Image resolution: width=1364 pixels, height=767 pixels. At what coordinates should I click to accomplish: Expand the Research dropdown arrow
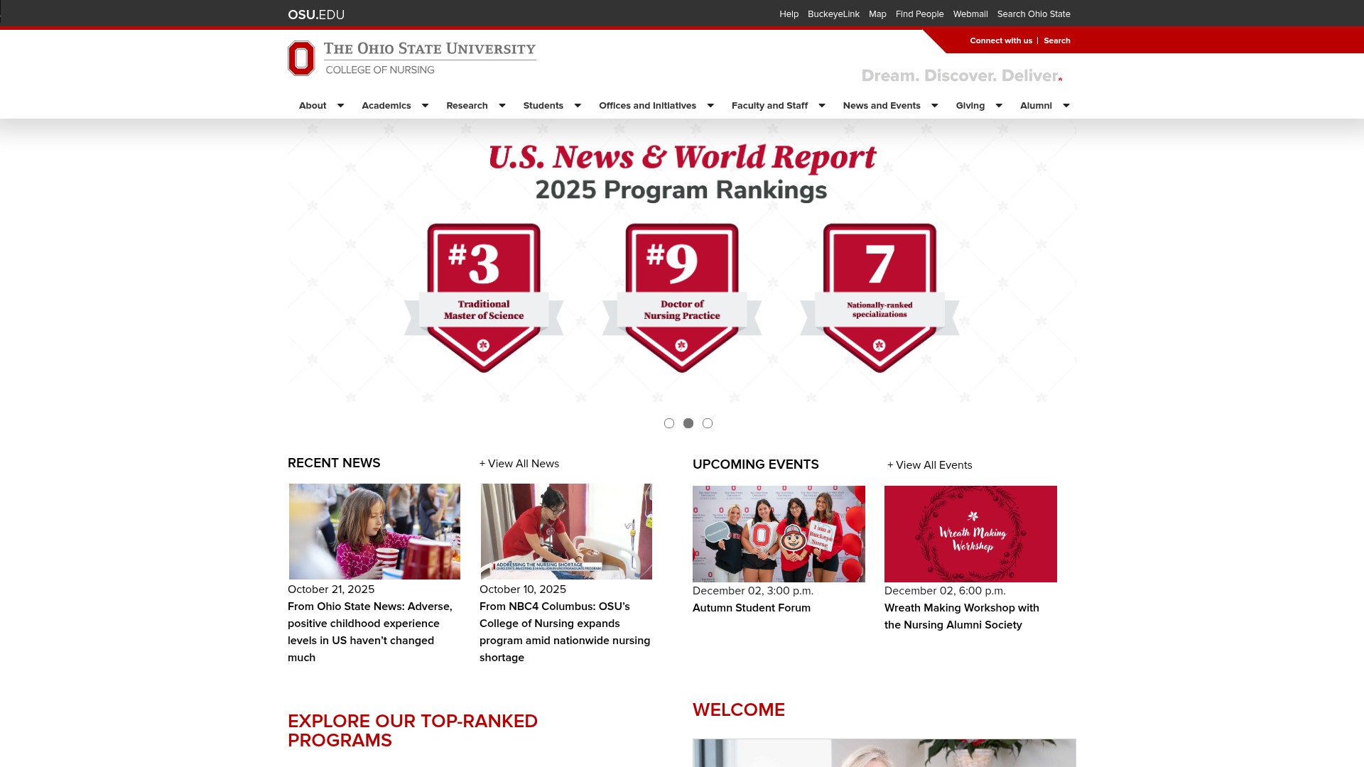coord(502,105)
